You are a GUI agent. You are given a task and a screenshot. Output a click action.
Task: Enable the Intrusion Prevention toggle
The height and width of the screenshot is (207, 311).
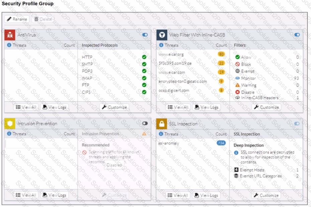145,123
